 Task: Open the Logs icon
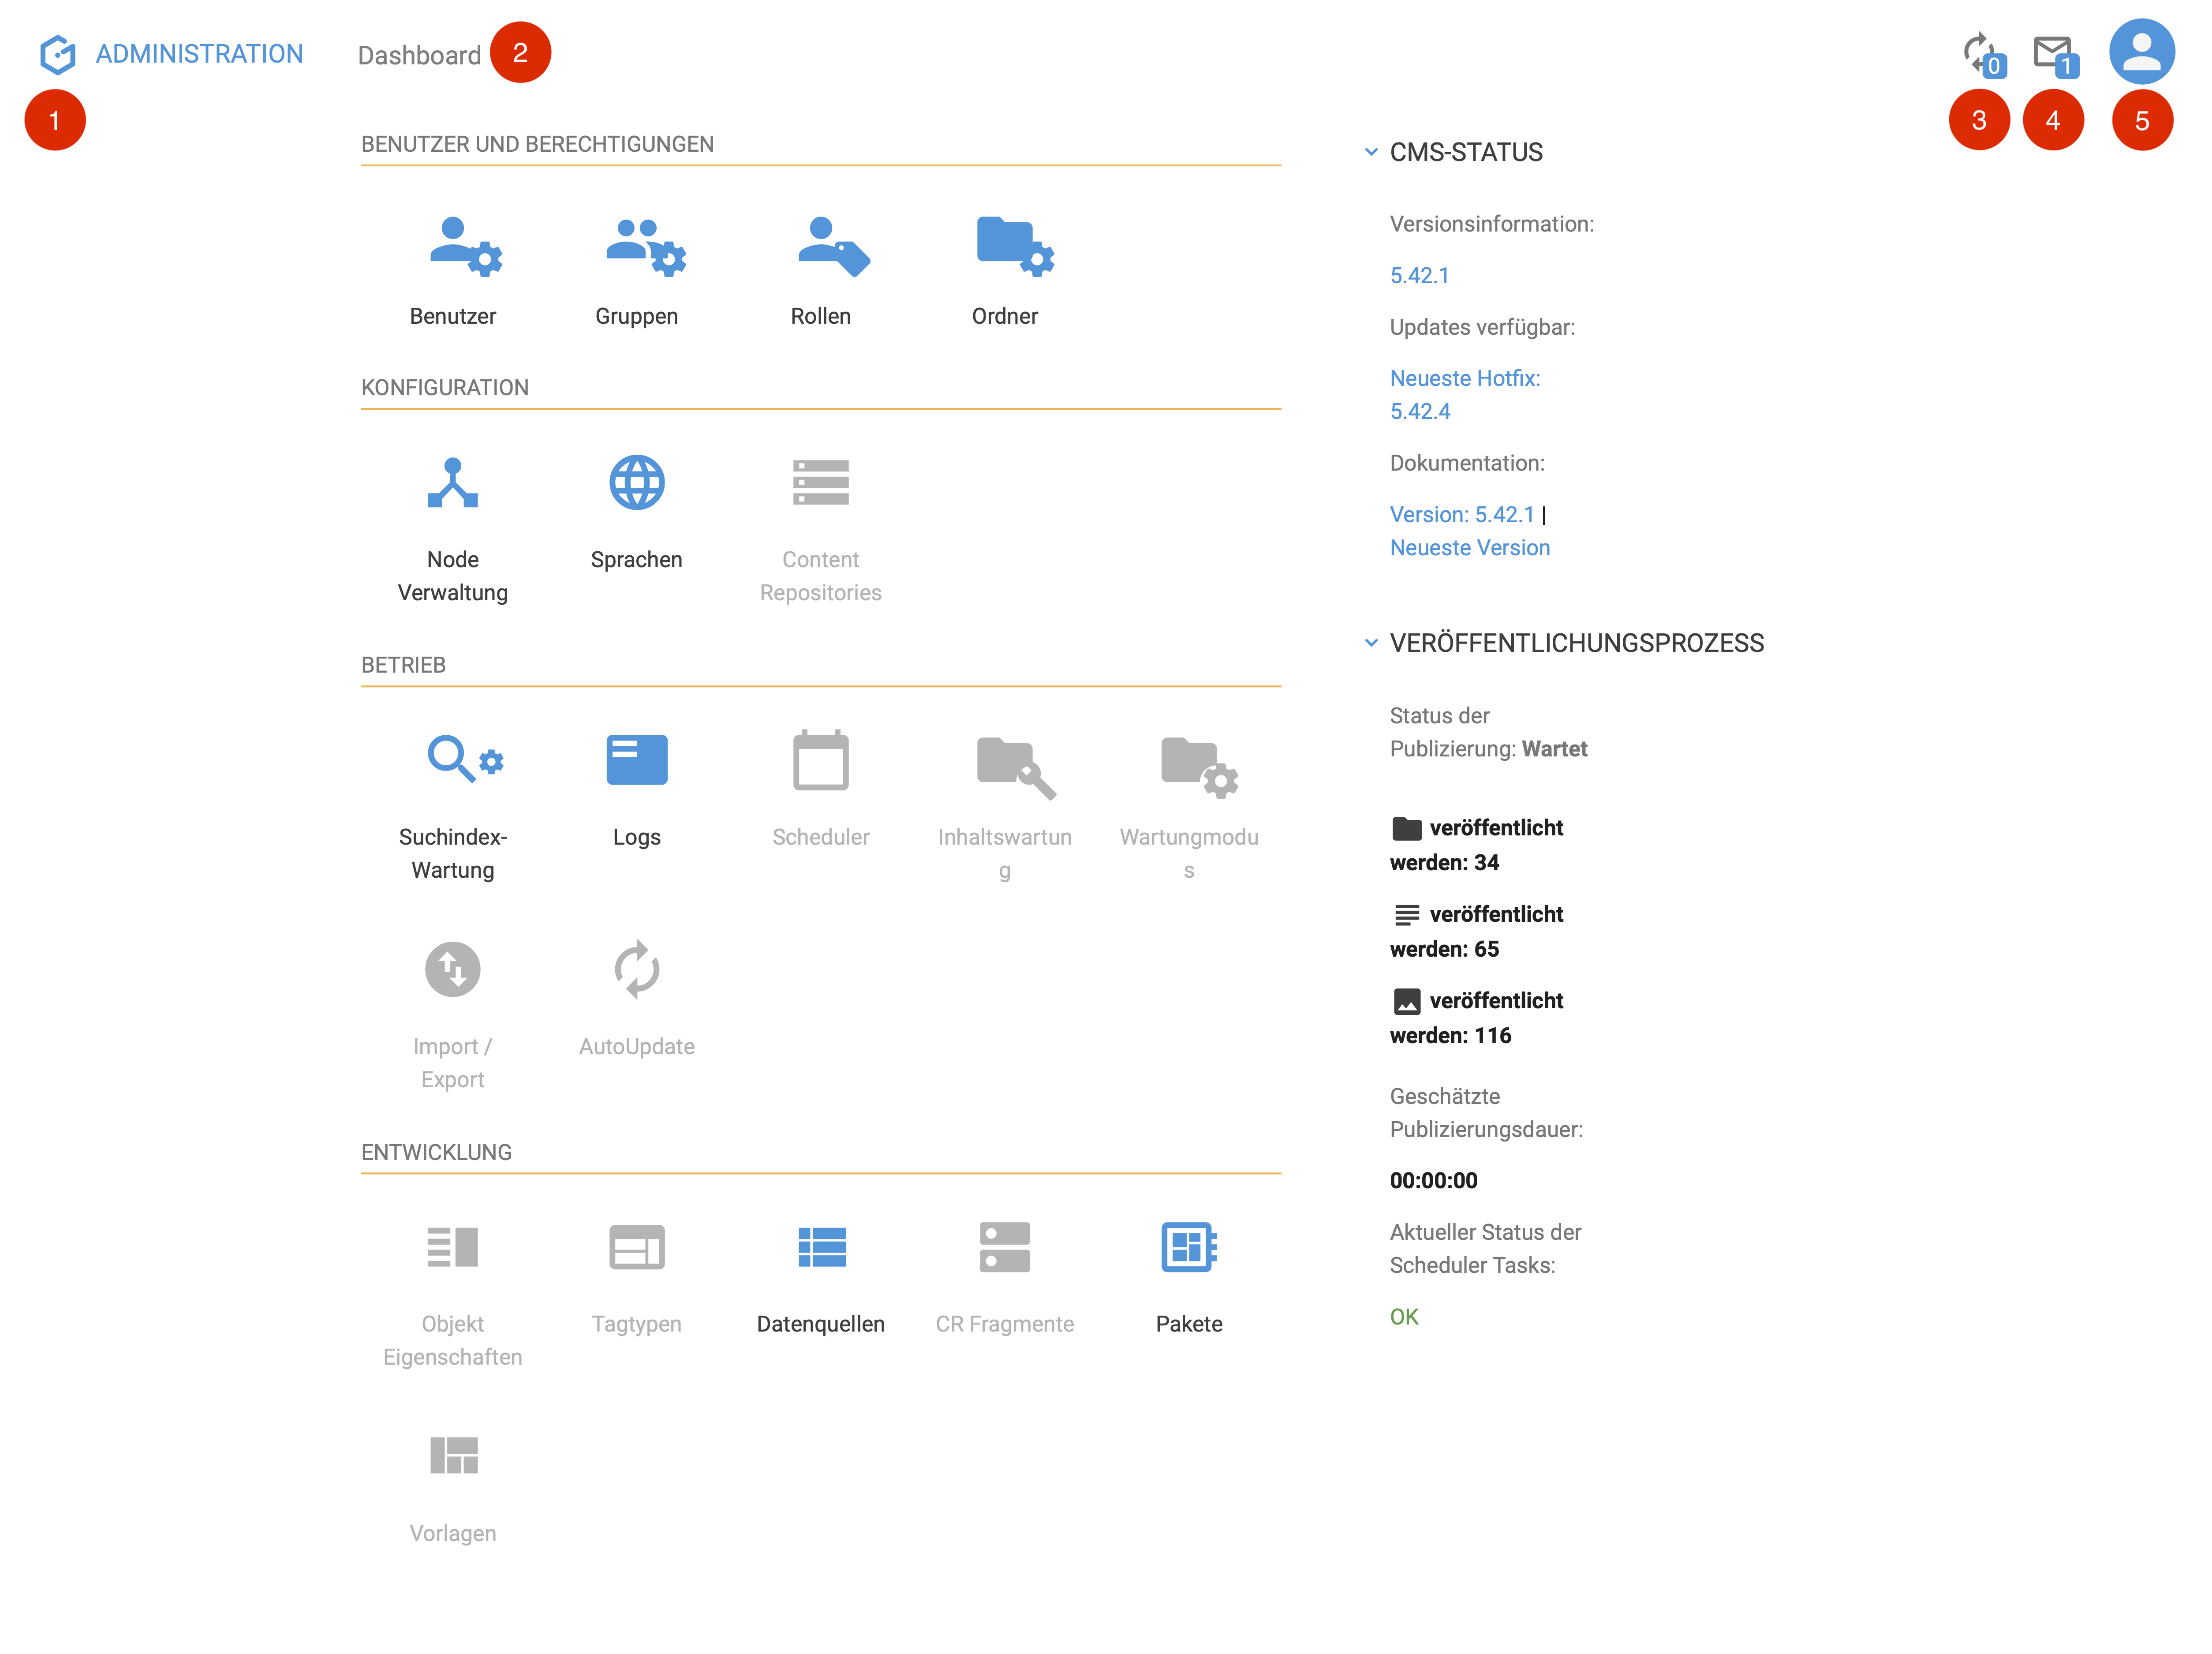pos(637,760)
